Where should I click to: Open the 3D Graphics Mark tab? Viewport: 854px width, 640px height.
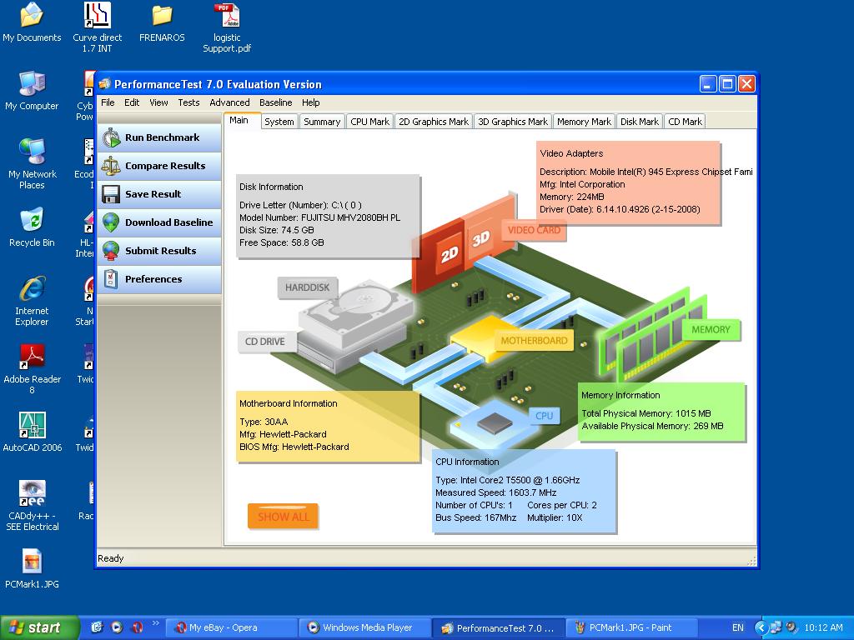[513, 122]
